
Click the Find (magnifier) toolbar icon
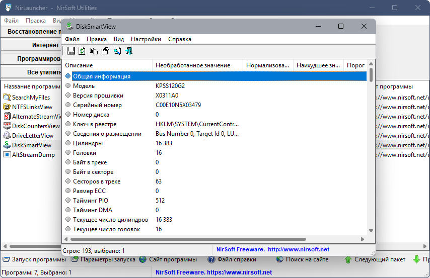[117, 51]
